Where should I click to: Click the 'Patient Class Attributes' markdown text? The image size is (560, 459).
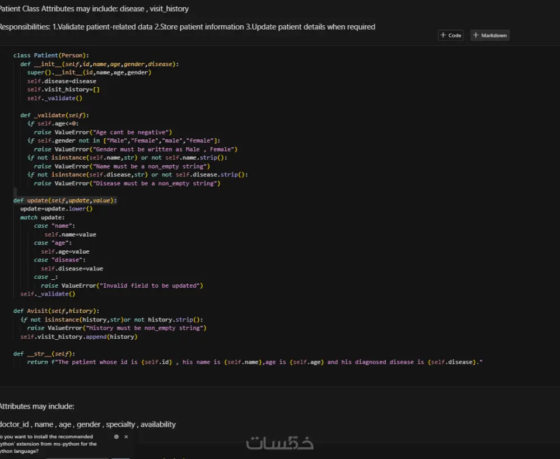(x=94, y=8)
